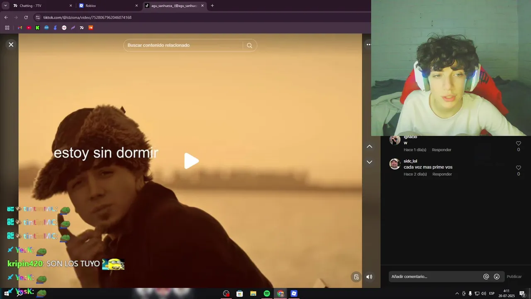Switch to the Roblox browser tab
531x299 pixels.
(108, 6)
